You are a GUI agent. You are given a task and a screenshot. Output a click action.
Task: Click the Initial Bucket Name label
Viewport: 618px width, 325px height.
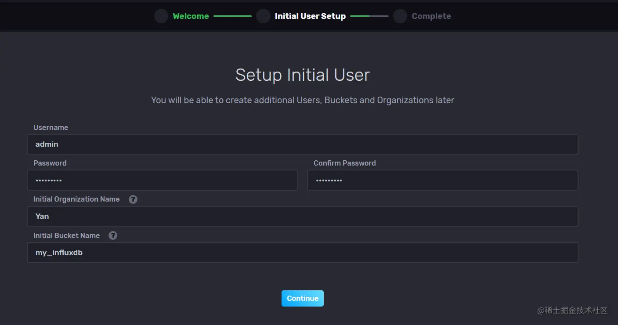tap(66, 235)
